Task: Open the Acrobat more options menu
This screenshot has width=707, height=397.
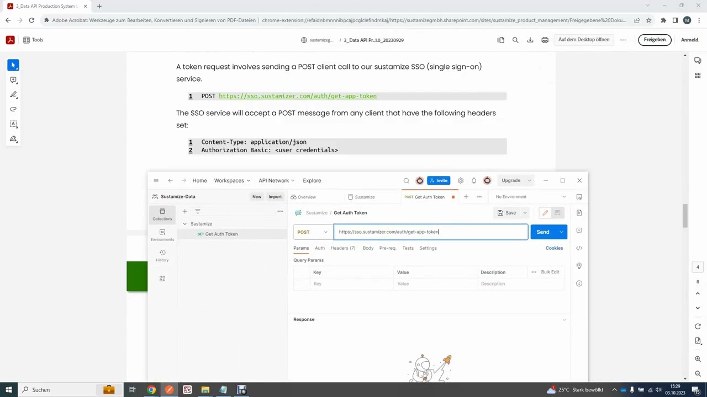Action: [x=623, y=40]
